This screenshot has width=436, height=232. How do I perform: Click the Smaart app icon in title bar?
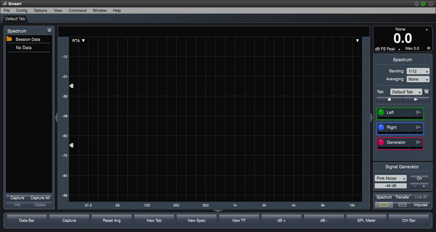5,4
